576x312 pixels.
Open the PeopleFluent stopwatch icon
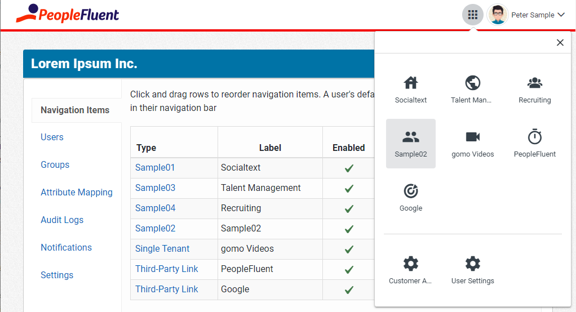point(534,136)
